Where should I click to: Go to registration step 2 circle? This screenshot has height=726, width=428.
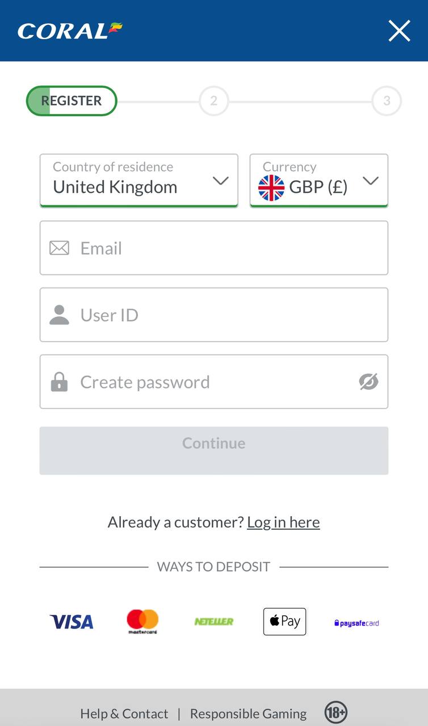[213, 101]
